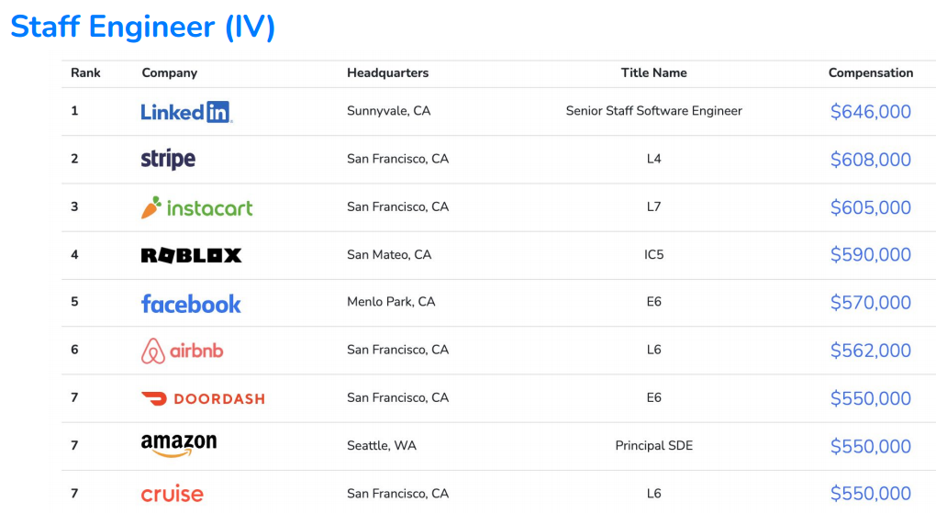The width and height of the screenshot is (936, 513).
Task: Open Airbnb's $562,000 compensation link
Action: [x=870, y=351]
